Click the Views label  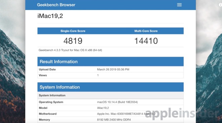(x=43, y=75)
